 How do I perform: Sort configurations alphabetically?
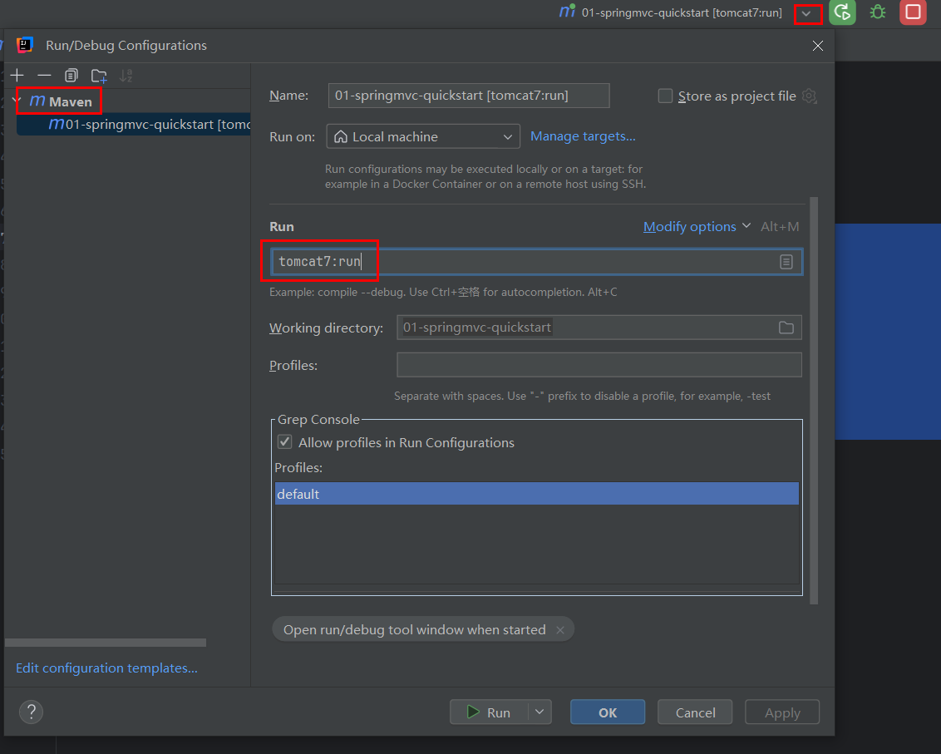pyautogui.click(x=126, y=76)
